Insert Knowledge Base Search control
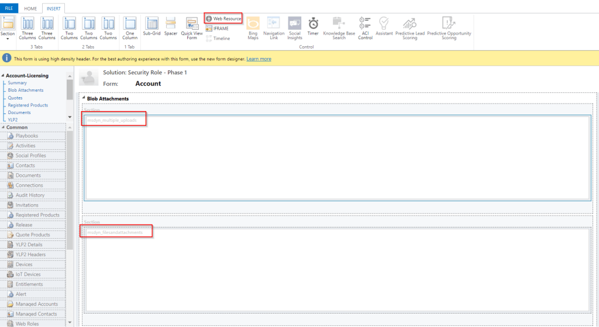 pyautogui.click(x=339, y=27)
